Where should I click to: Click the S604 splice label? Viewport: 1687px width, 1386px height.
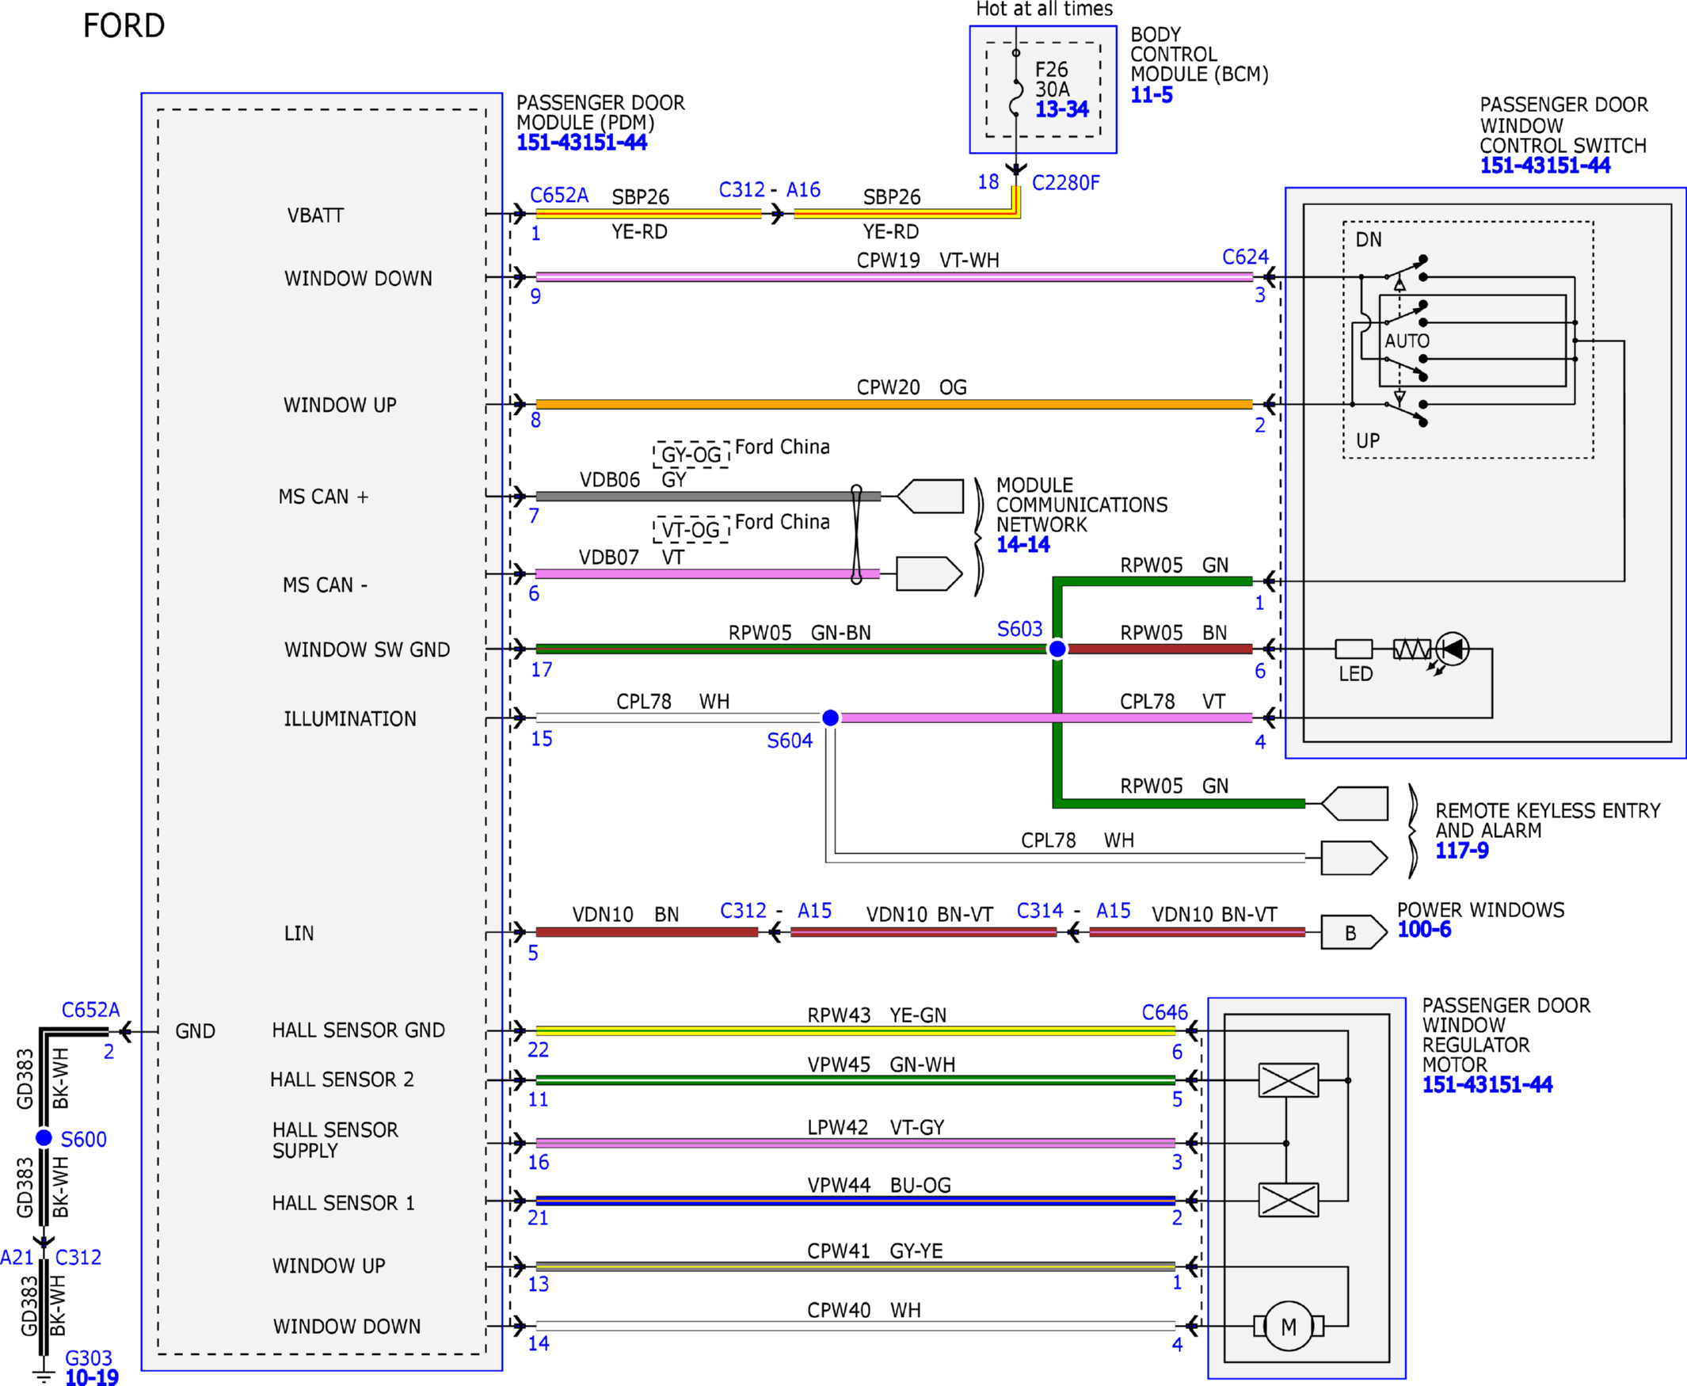(790, 741)
